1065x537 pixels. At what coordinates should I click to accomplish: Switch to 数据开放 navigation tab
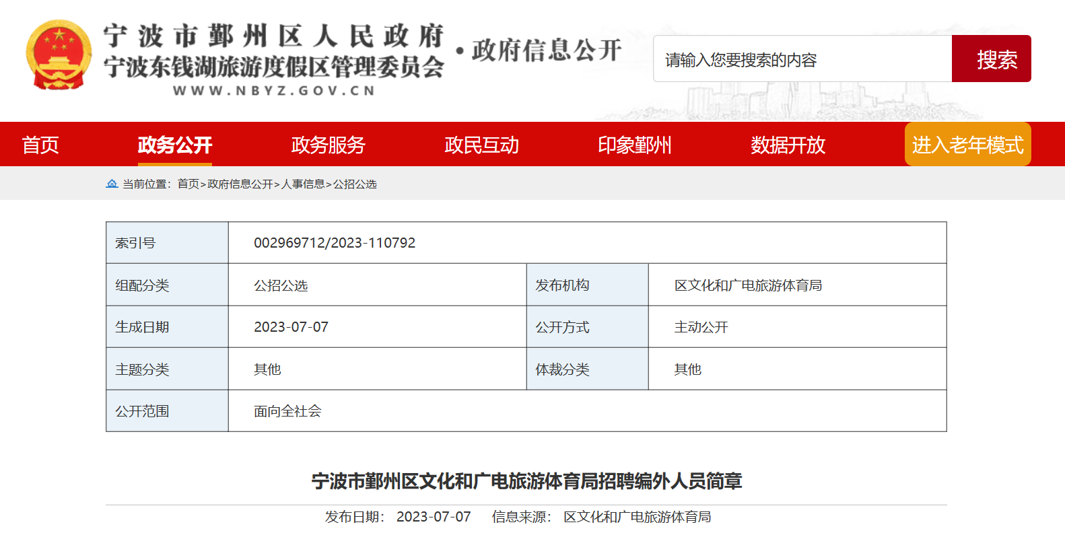pyautogui.click(x=788, y=145)
